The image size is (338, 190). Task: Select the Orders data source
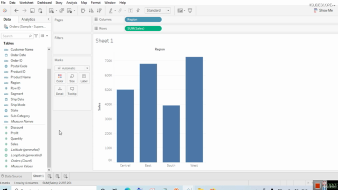(25, 27)
